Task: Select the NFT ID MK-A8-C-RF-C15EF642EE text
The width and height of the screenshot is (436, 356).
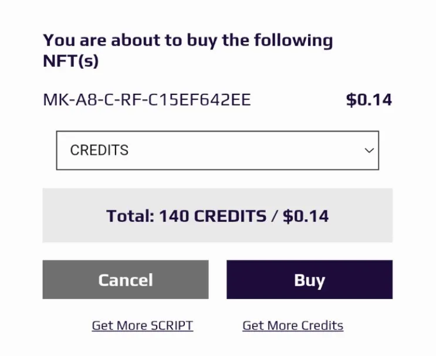Action: pos(147,100)
